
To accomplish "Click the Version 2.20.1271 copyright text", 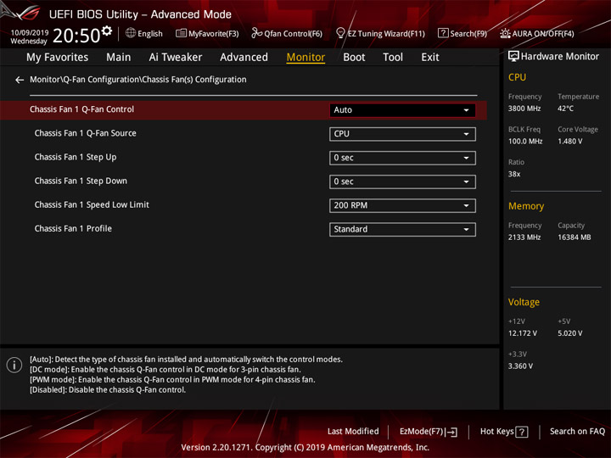I will (x=305, y=448).
